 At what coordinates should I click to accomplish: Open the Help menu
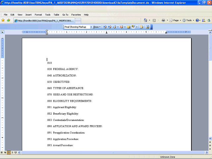tap(86, 15)
